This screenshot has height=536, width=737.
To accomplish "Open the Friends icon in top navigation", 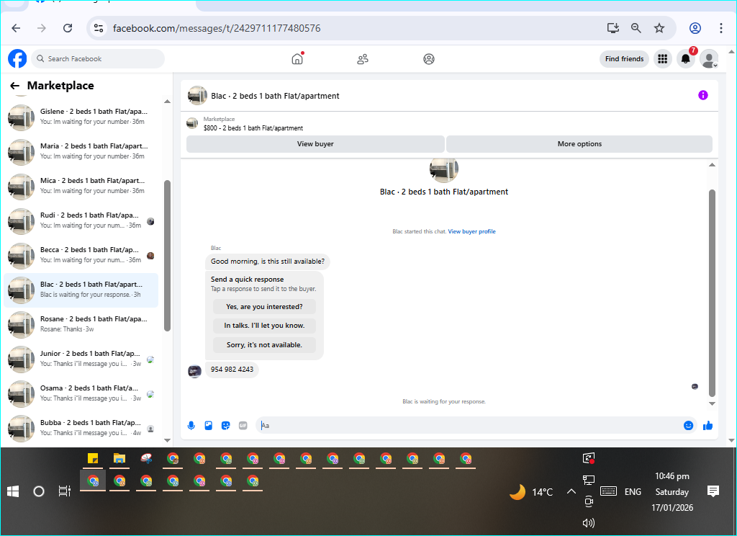I will [x=363, y=59].
